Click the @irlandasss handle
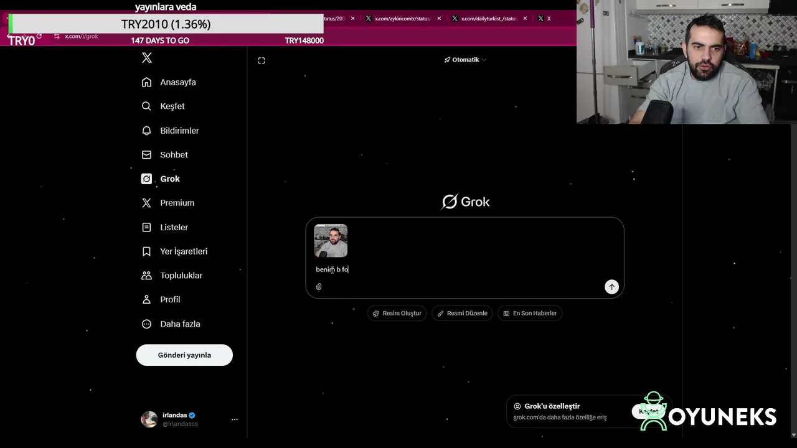This screenshot has height=448, width=797. (180, 424)
